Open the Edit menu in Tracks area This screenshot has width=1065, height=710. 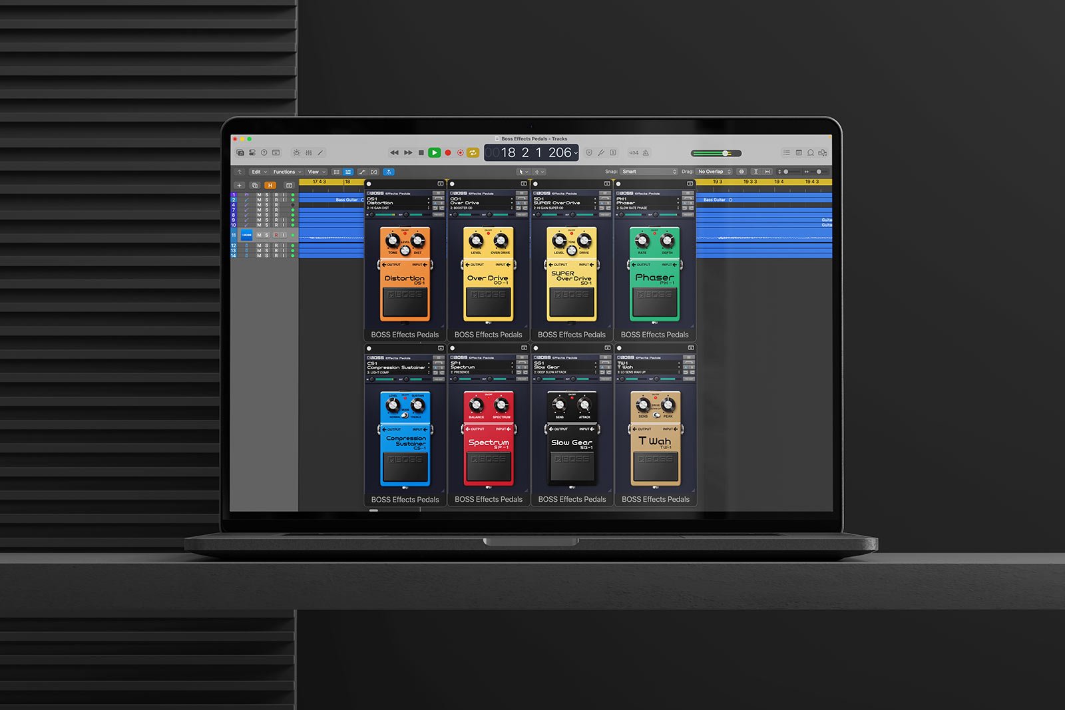click(x=259, y=172)
